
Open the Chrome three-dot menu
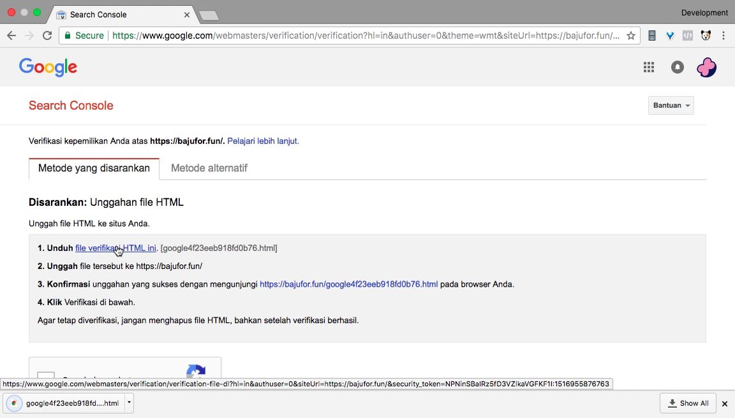click(x=724, y=36)
